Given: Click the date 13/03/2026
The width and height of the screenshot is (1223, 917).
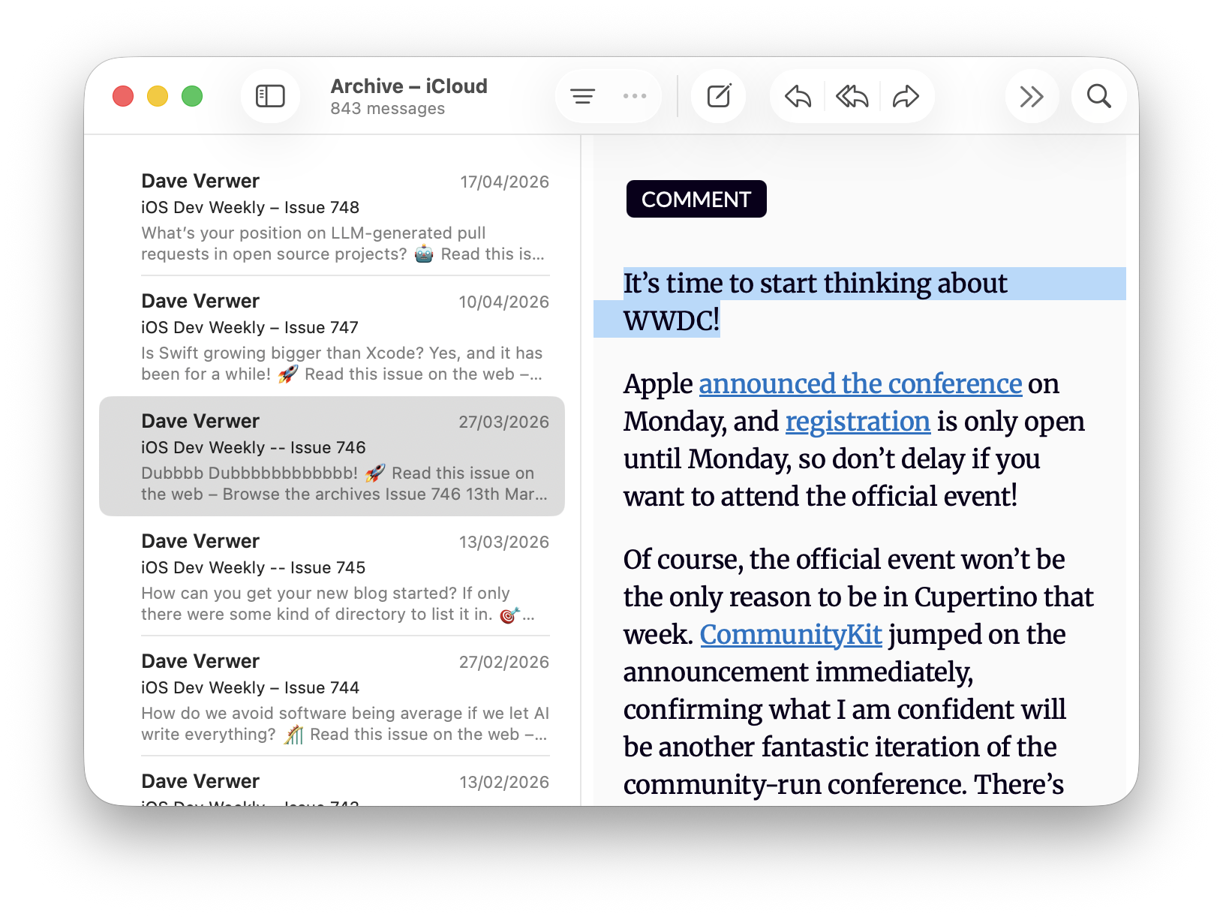Looking at the screenshot, I should [x=504, y=542].
